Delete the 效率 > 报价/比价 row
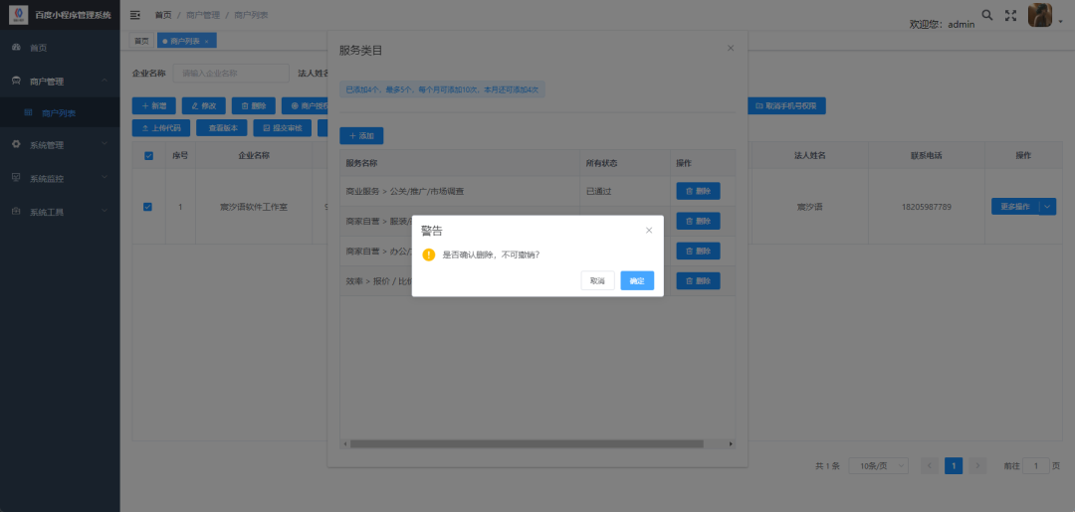The height and width of the screenshot is (512, 1075). coord(698,280)
